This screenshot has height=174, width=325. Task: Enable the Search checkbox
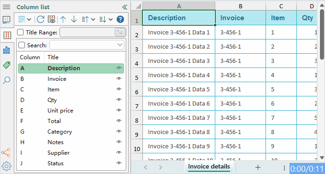pos(22,45)
